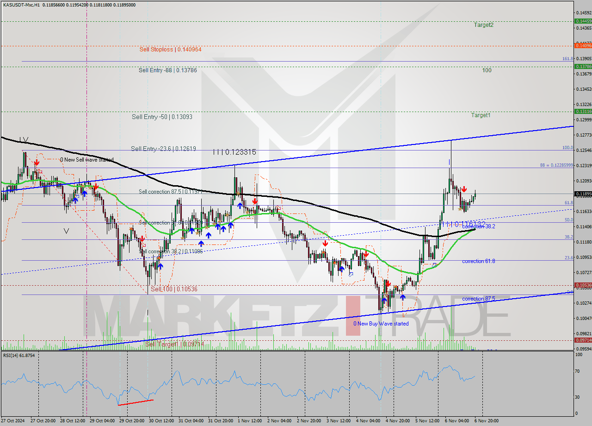Image resolution: width=592 pixels, height=426 pixels.
Task: Click the 'Sell 100 | 0.10536' label
Action: (x=174, y=289)
